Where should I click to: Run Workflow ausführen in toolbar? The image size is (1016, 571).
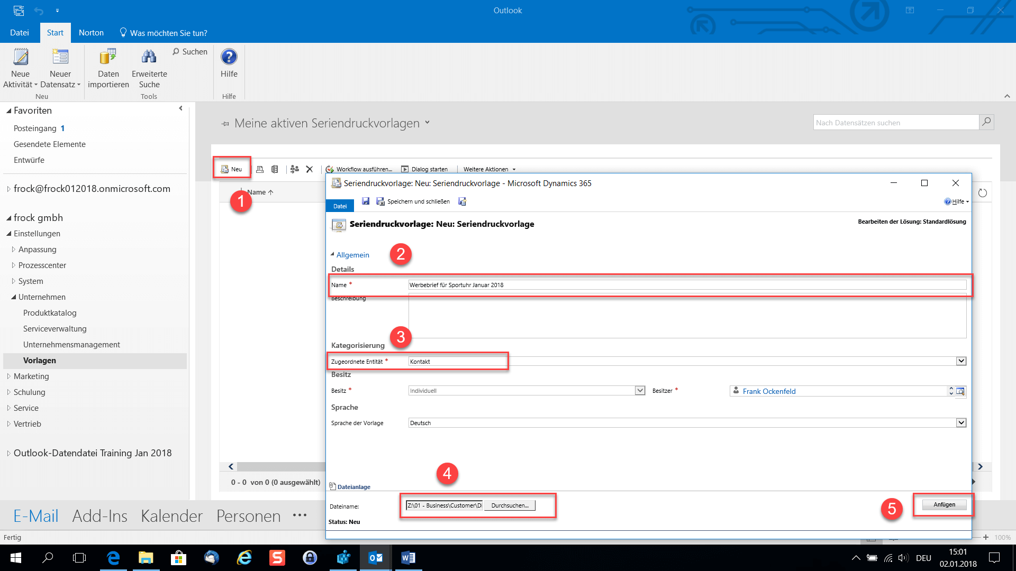click(x=359, y=169)
